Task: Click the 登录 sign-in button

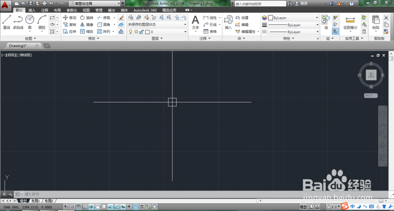Action: tap(301, 3)
